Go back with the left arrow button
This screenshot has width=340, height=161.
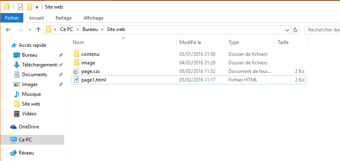[x=8, y=30]
